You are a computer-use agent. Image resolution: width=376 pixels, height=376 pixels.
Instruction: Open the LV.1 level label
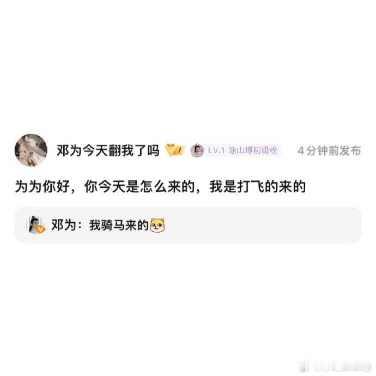click(216, 150)
